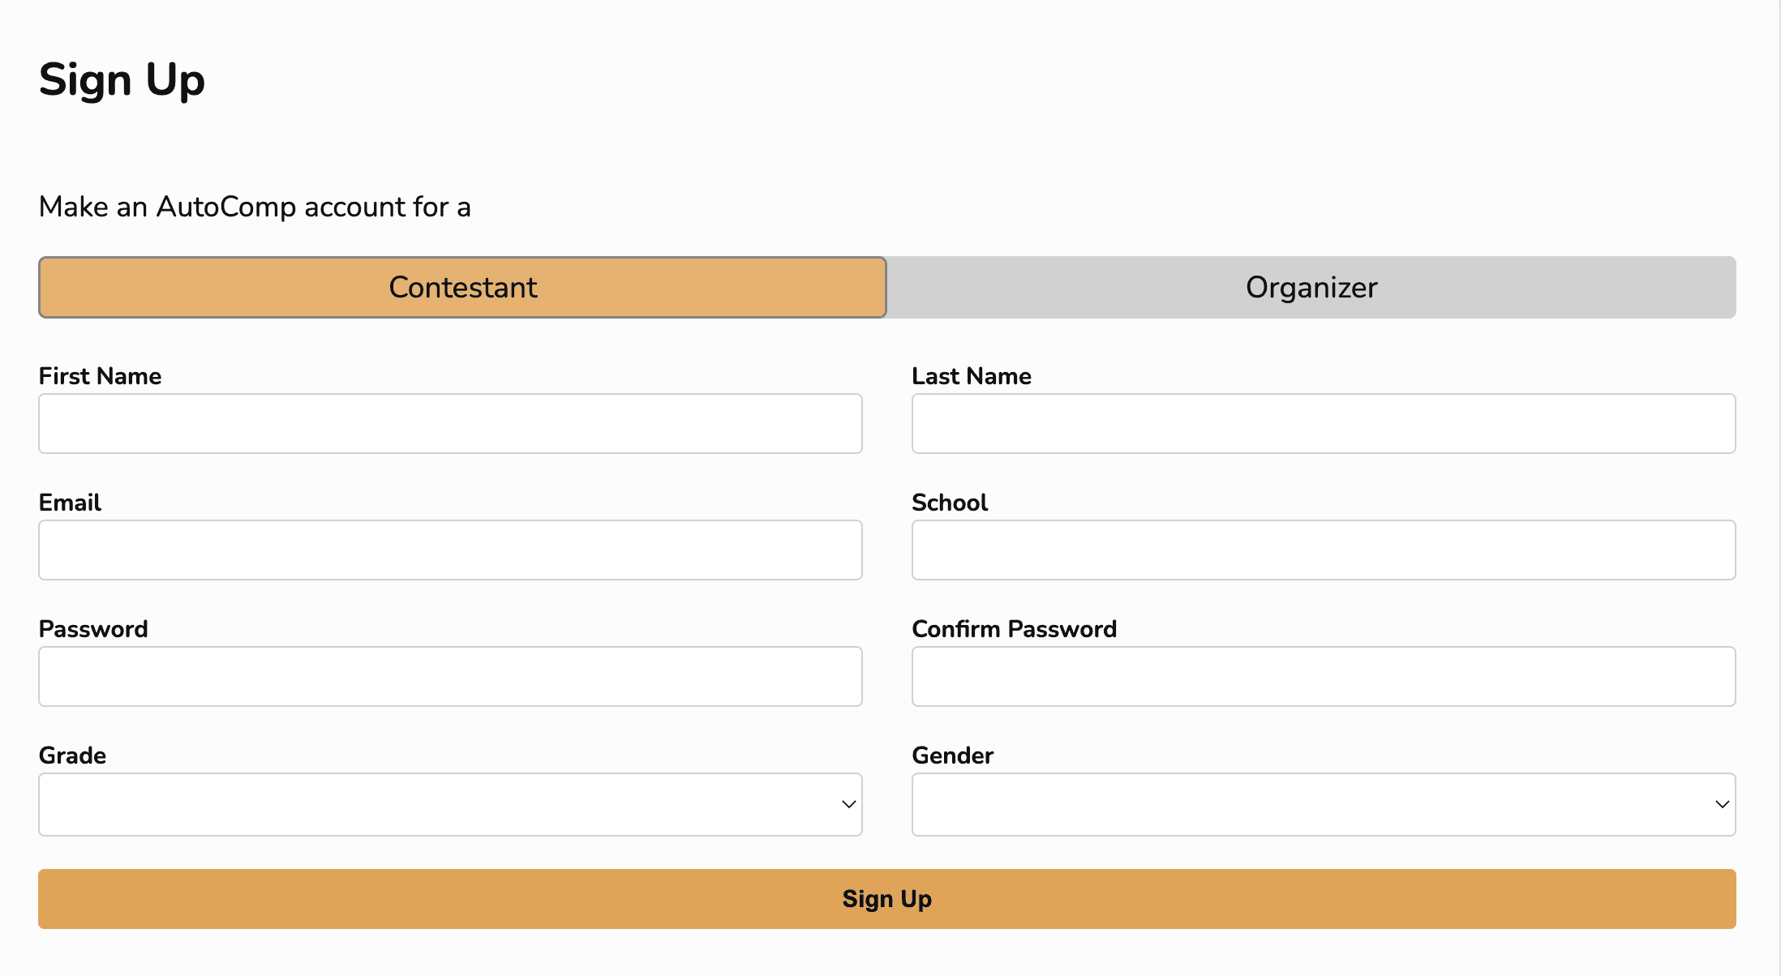Click the Password input field
Image resolution: width=1781 pixels, height=976 pixels.
(449, 676)
